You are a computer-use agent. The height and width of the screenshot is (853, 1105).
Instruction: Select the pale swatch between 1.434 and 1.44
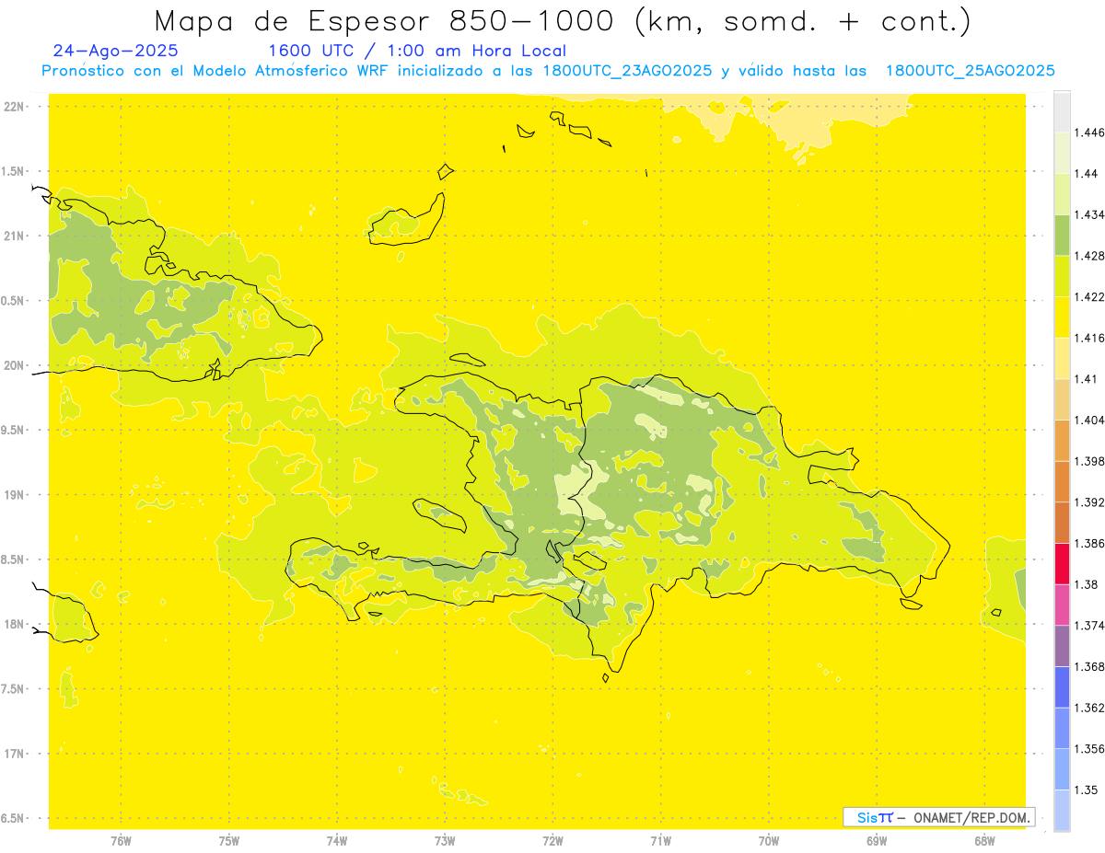(1062, 194)
